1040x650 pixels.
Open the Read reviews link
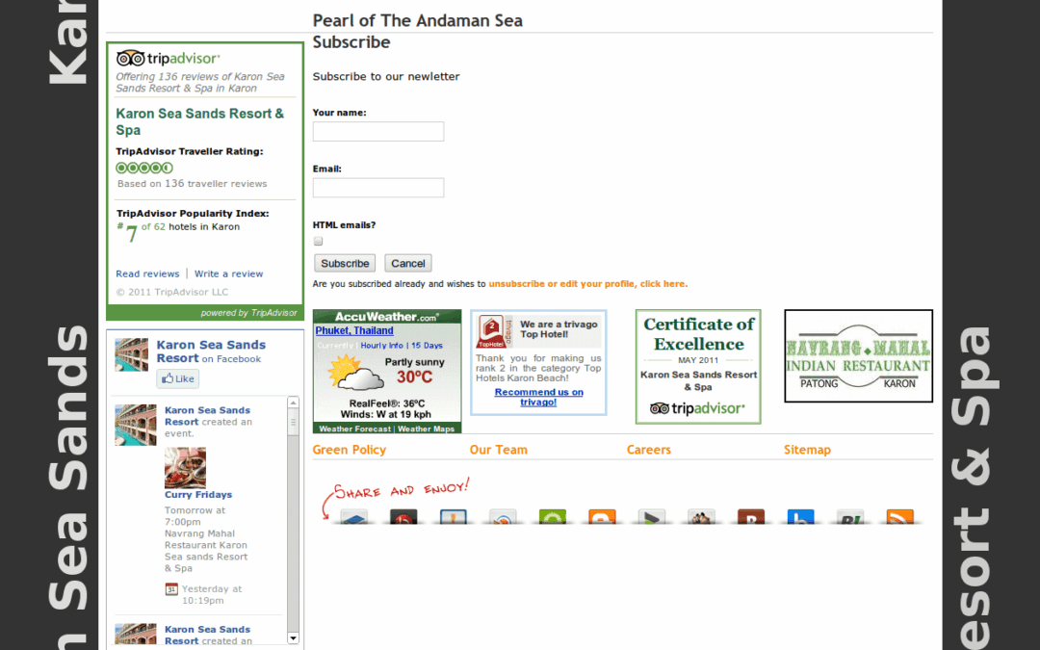[x=147, y=273]
